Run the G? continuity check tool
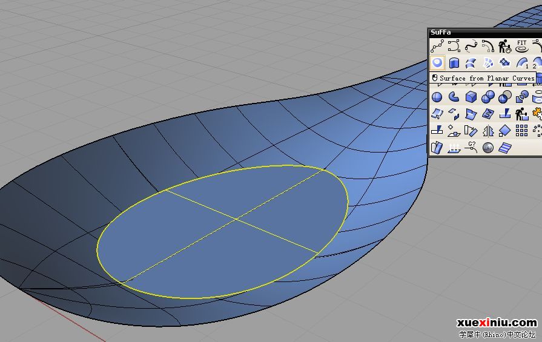The image size is (542, 342). [471, 148]
